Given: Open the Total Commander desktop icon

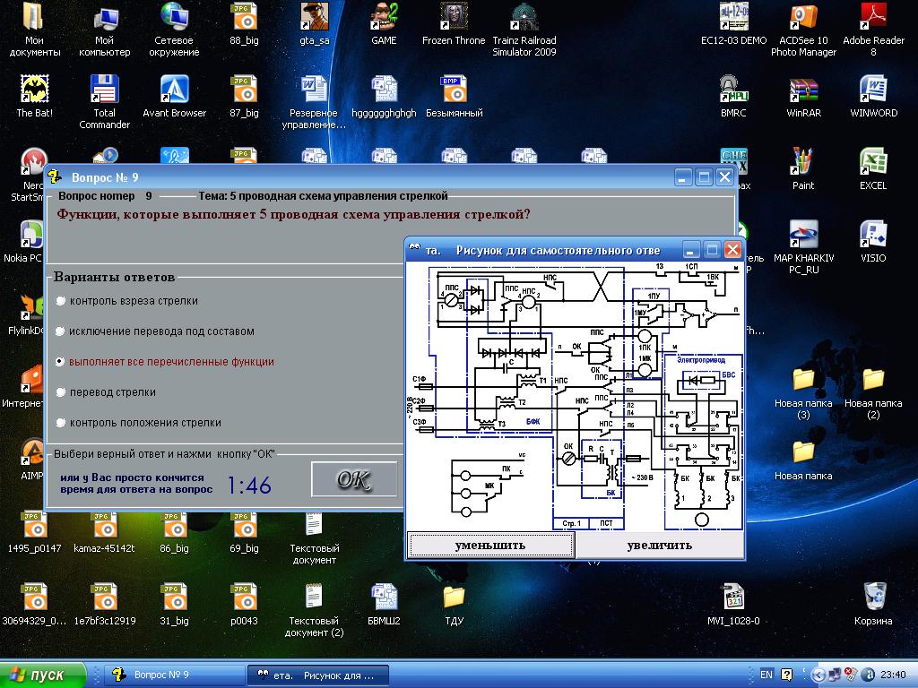Looking at the screenshot, I should [x=105, y=90].
